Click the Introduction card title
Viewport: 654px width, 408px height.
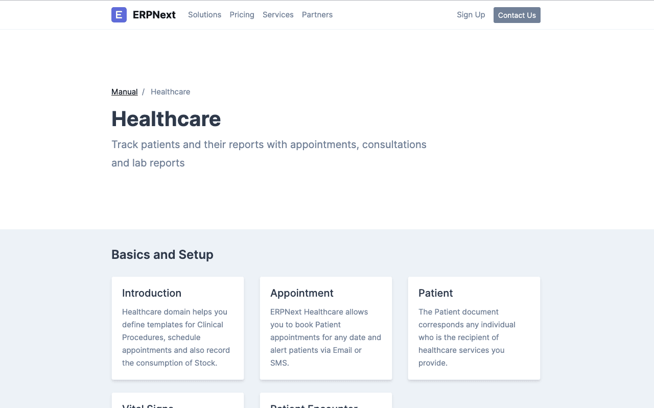pos(151,293)
